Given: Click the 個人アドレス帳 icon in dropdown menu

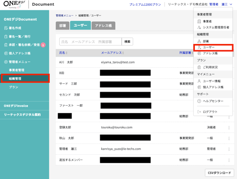Looking at the screenshot, I should tap(199, 87).
